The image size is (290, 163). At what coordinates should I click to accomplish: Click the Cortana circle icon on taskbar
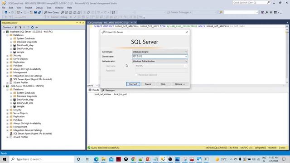pos(78,159)
